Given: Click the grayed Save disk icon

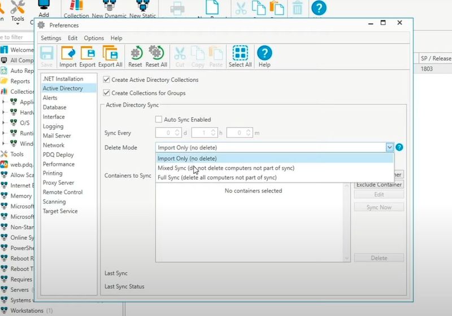Looking at the screenshot, I should [46, 54].
